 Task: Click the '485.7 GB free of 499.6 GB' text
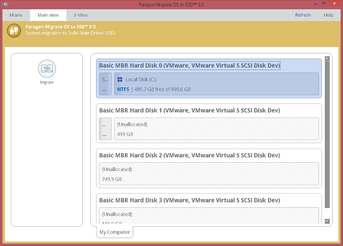pos(163,89)
